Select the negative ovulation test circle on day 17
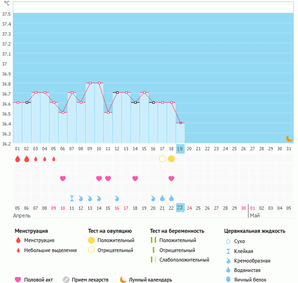298x283 pixels. [162, 159]
